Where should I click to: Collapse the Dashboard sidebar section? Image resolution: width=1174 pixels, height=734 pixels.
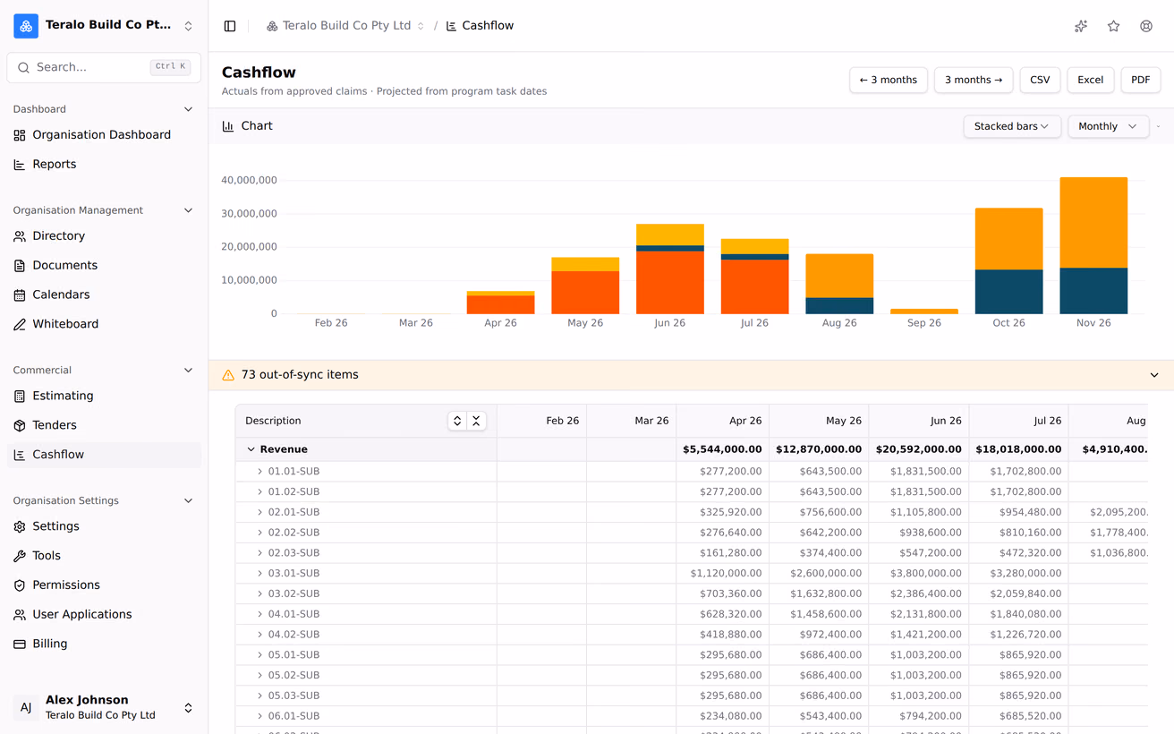(188, 109)
